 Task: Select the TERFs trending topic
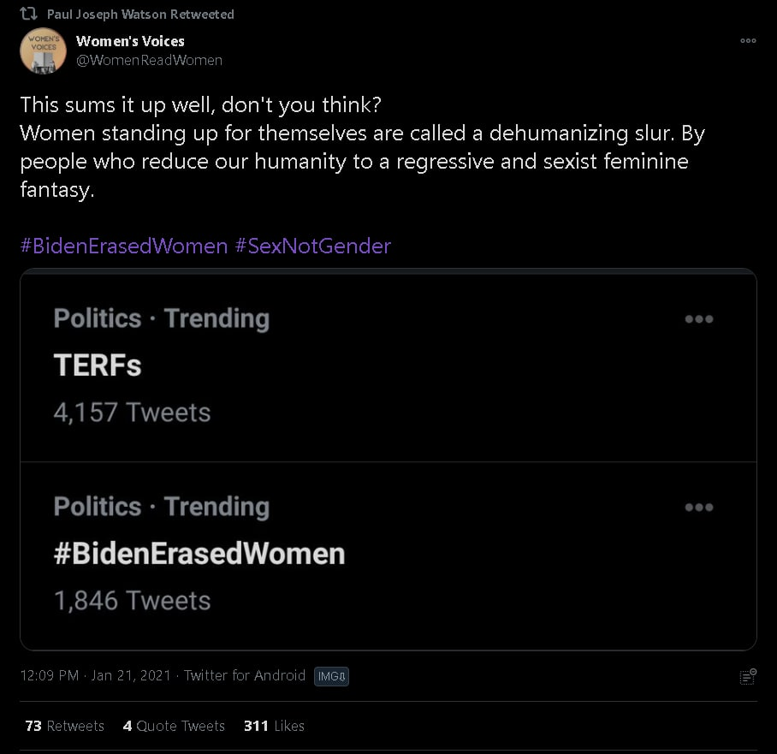(98, 365)
